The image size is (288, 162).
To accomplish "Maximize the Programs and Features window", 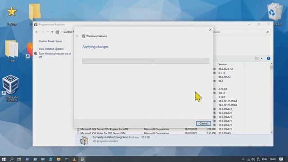I will point(259,24).
